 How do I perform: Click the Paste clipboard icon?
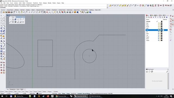coord(22,12)
